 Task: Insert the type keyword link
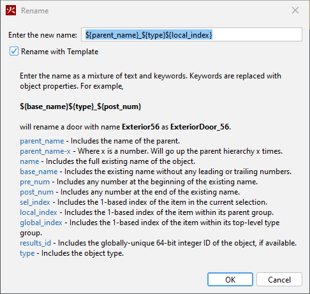point(27,253)
